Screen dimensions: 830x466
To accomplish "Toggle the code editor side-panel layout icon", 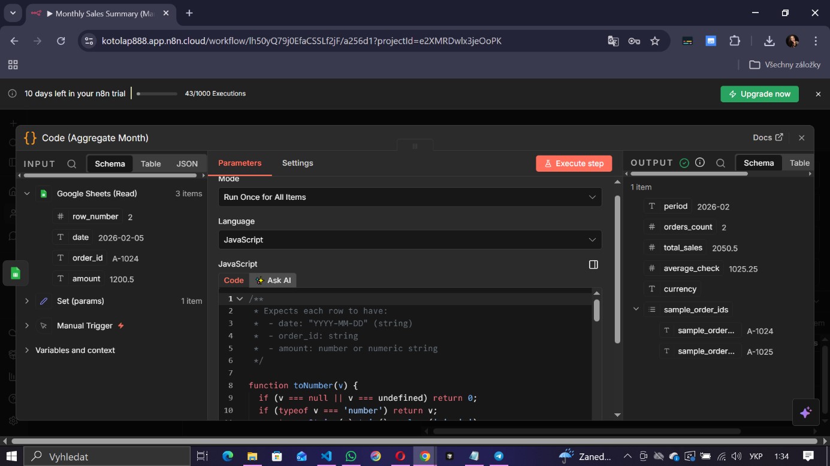I will point(593,264).
